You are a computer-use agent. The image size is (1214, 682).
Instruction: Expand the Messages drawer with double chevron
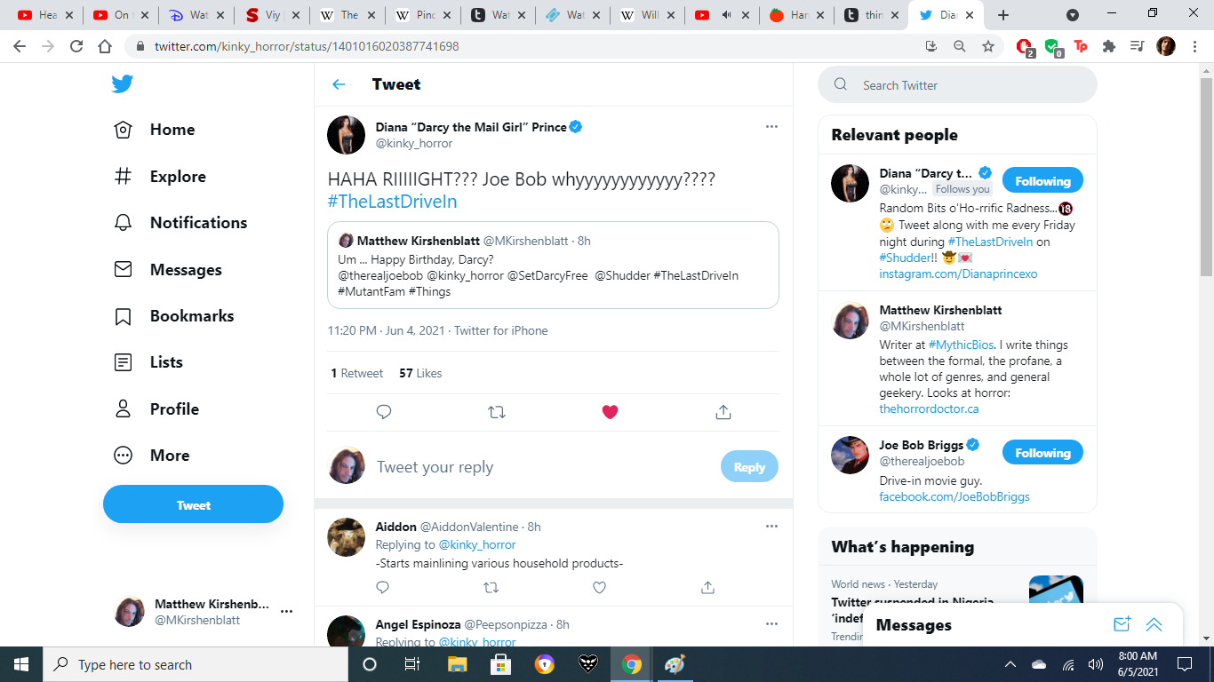[1154, 624]
